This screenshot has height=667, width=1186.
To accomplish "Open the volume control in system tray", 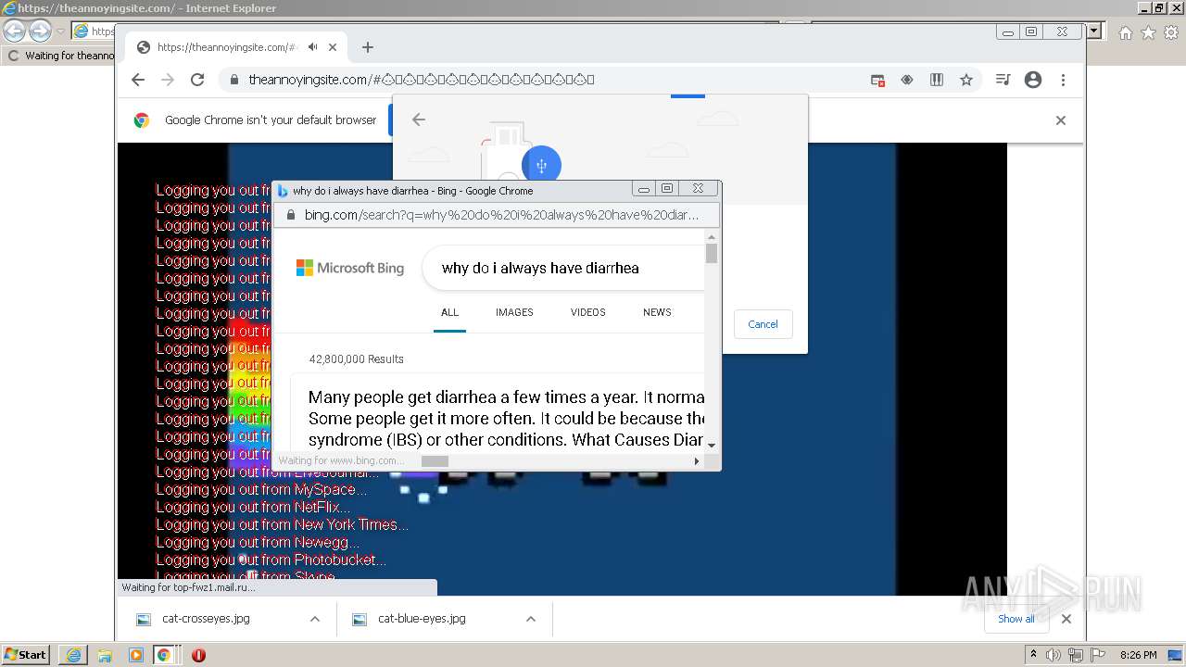I will [x=1054, y=655].
